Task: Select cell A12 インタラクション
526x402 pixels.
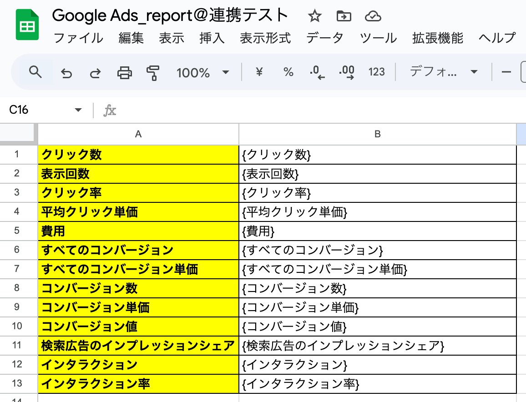Action: pos(138,365)
